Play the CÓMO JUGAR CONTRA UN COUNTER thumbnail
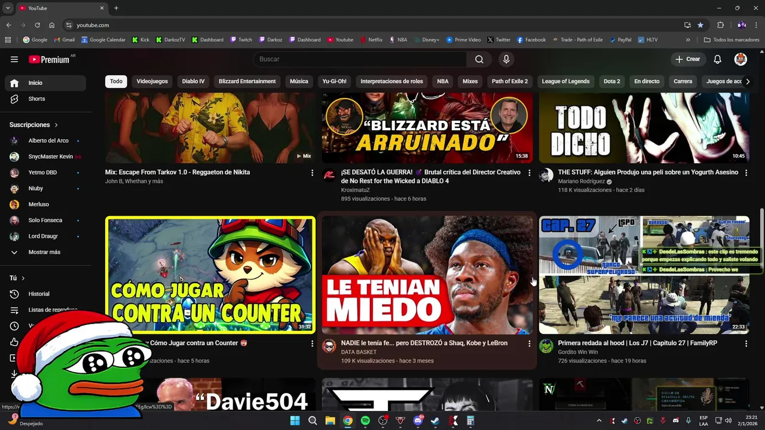The image size is (765, 430). tap(210, 275)
